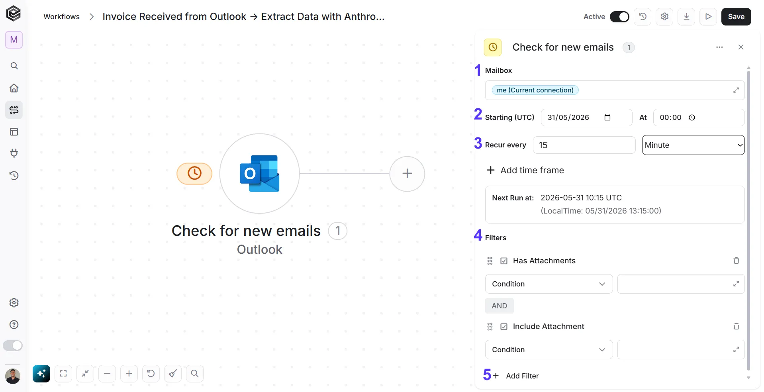Open run history in the left sidebar

[14, 175]
